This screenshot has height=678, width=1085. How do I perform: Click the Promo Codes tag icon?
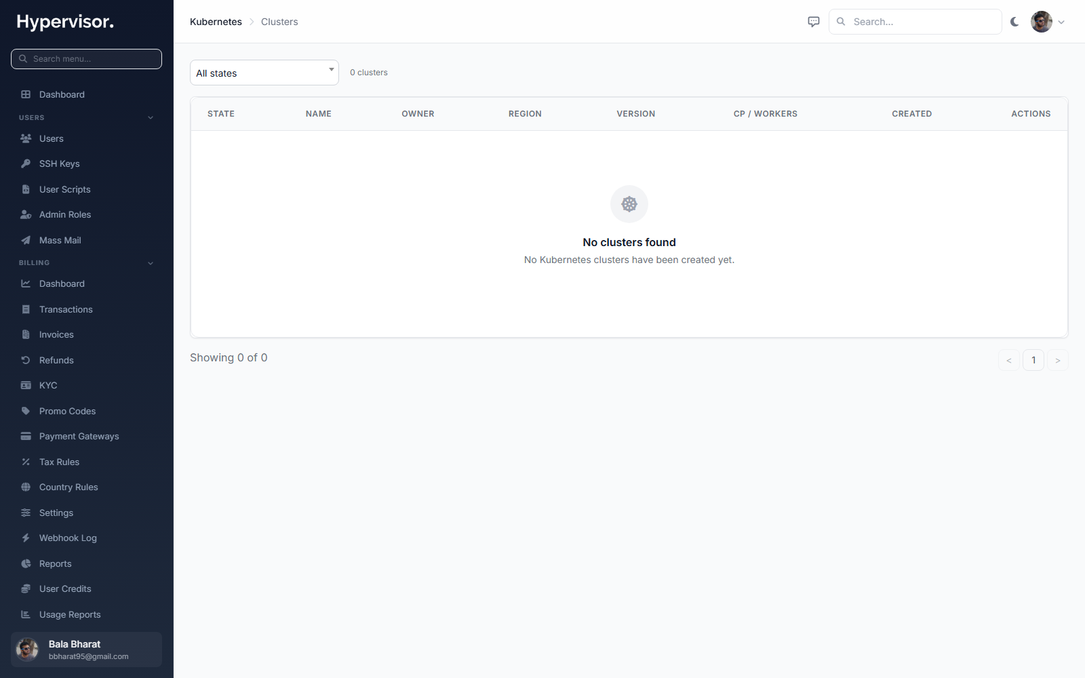pos(26,411)
